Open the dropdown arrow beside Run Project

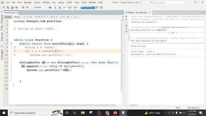click(66, 7)
